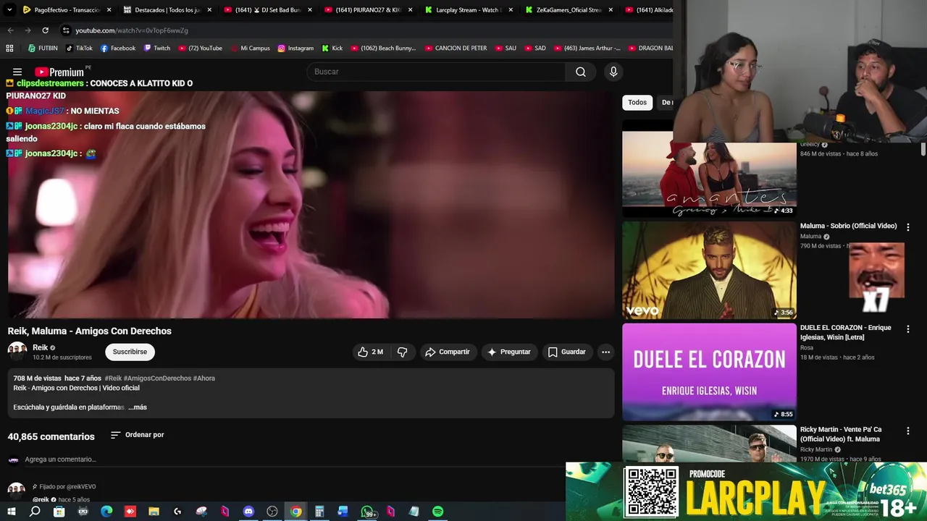Viewport: 927px width, 521px height.
Task: Open Kick bookmark
Action: 332,48
